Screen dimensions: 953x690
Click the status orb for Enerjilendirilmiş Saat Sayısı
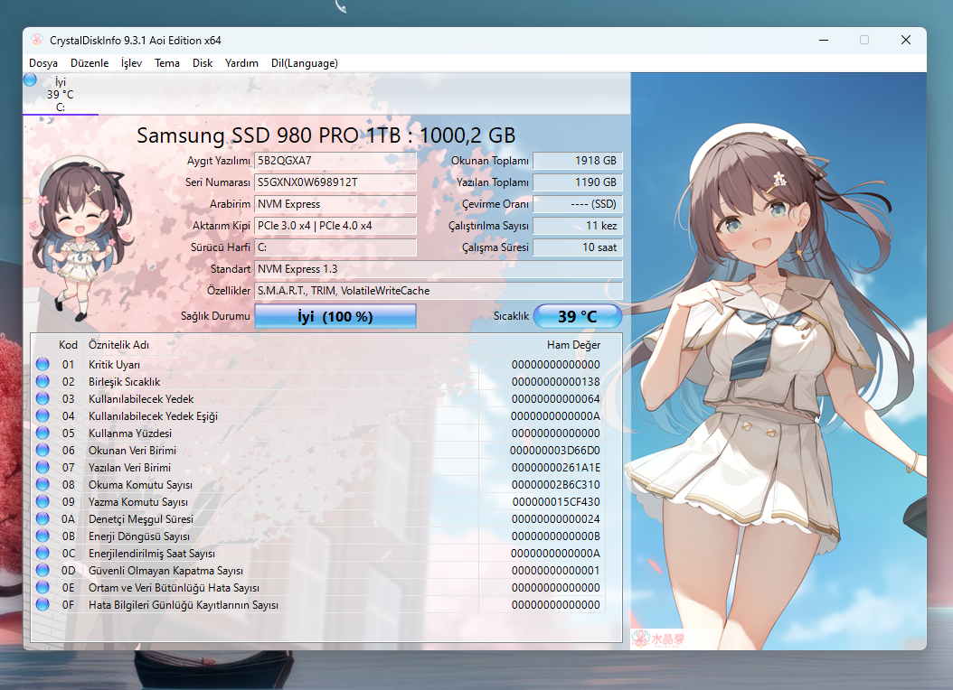pos(42,553)
